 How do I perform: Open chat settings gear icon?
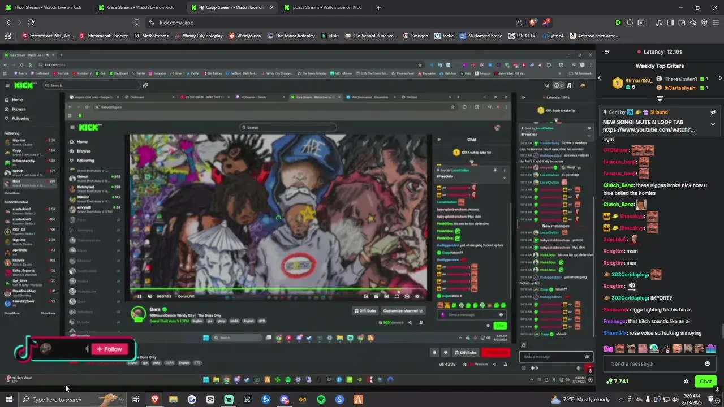point(686,382)
